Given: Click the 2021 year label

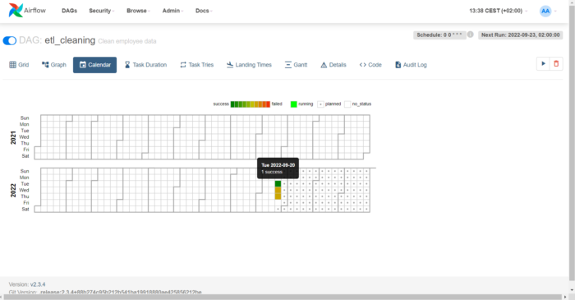Looking at the screenshot, I should click(13, 137).
